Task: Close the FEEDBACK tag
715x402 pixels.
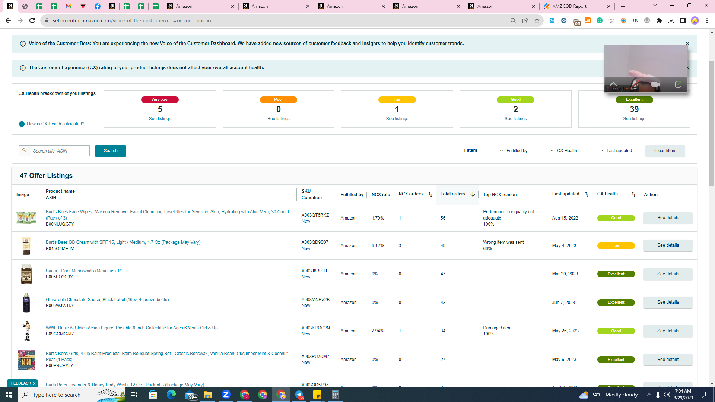Action: tap(34, 383)
